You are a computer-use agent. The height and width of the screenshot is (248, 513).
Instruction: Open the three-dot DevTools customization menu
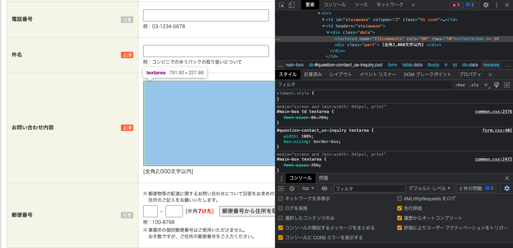tap(496, 5)
